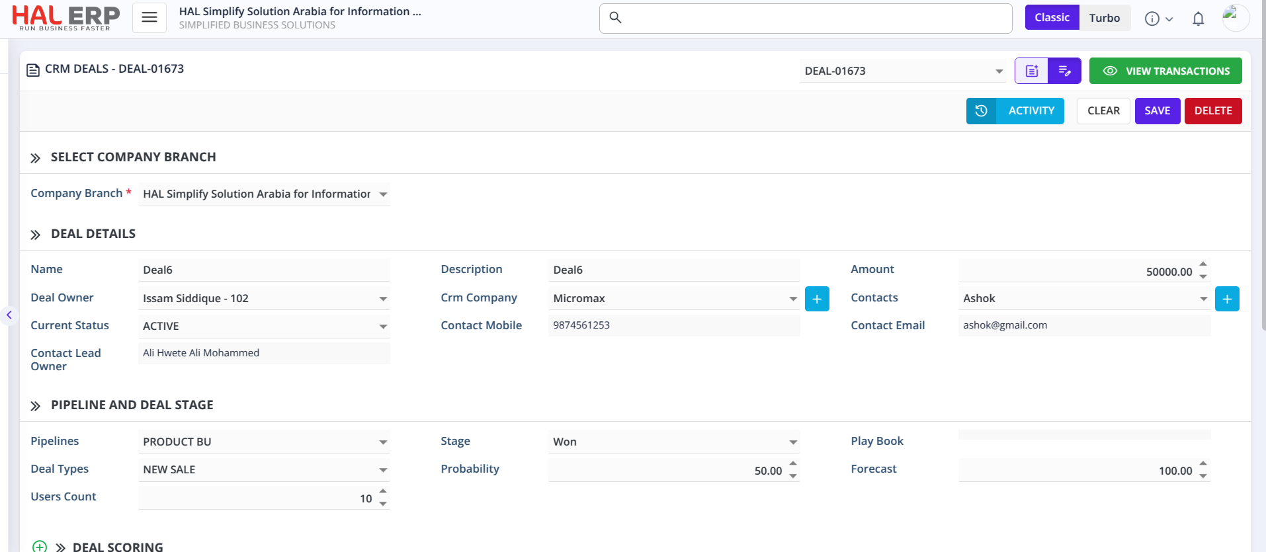The image size is (1266, 552).
Task: Open the DEAL-01673 record selector dropdown
Action: click(x=999, y=71)
